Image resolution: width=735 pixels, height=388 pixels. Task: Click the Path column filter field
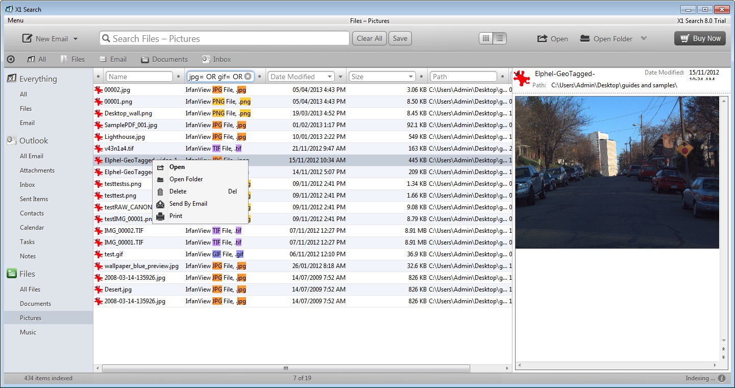tap(463, 77)
